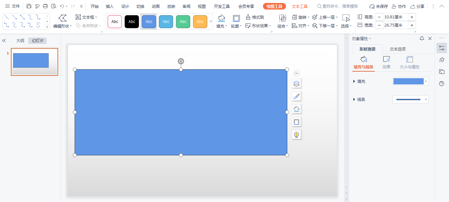Click the rotation handle above the rectangle
449x202 pixels.
pos(181,61)
